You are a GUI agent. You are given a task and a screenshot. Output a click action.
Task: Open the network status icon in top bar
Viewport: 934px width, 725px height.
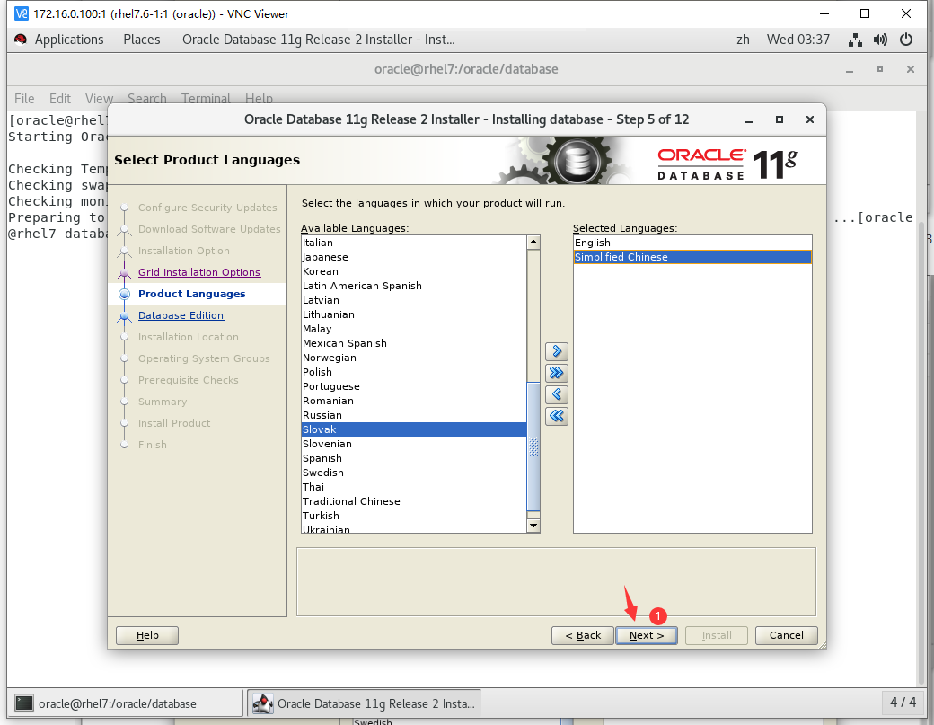(855, 40)
